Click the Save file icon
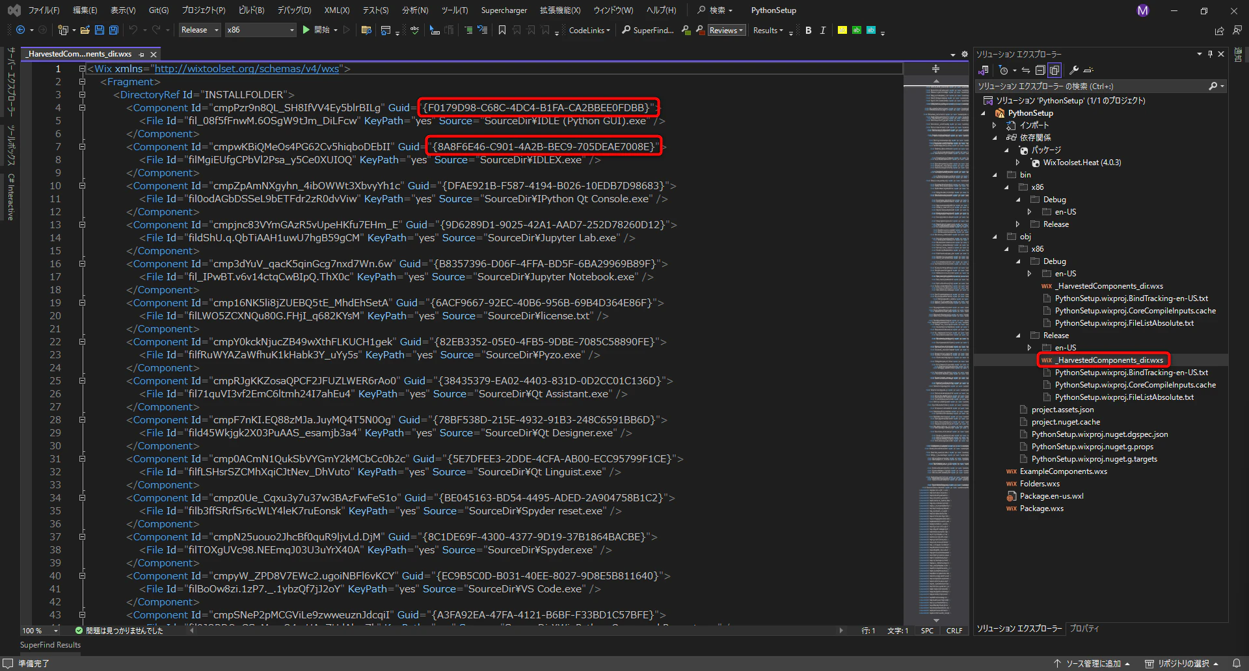Screen dimensions: 1249x671 coord(100,30)
